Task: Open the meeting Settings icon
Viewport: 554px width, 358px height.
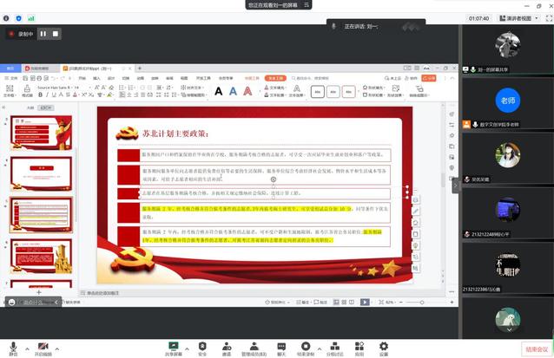Action: [x=384, y=346]
